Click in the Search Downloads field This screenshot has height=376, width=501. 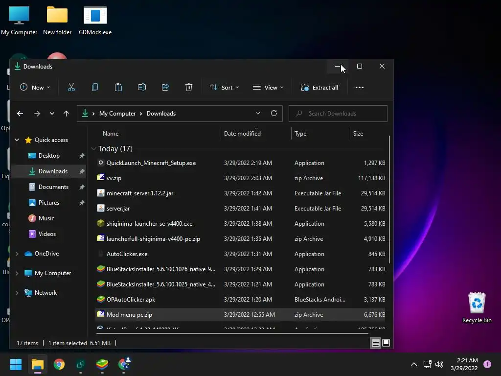click(x=338, y=114)
